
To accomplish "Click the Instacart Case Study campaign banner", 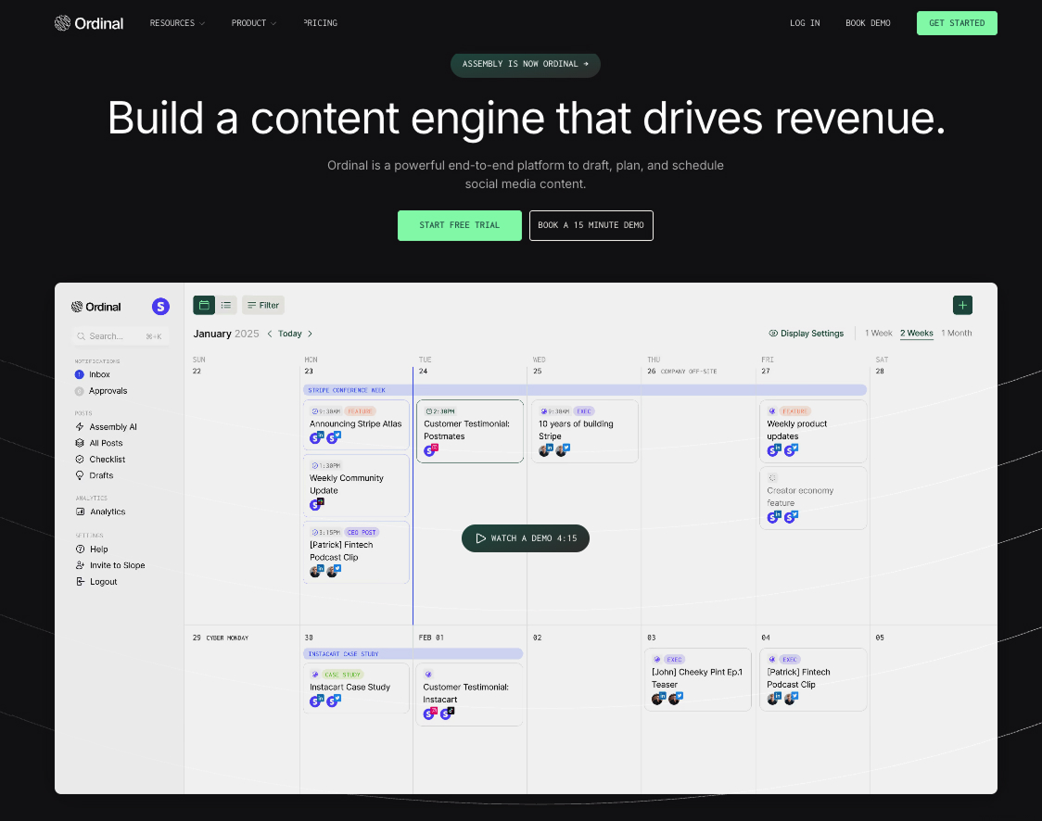I will pos(413,653).
